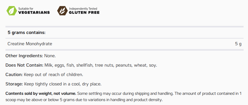Click 'Keep tightly closed in a cool, dry place'

[x=63, y=84]
